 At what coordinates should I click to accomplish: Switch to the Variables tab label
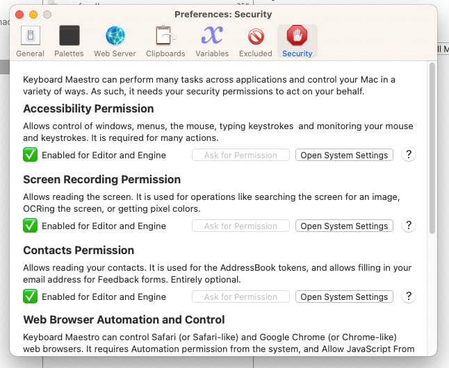click(x=212, y=53)
